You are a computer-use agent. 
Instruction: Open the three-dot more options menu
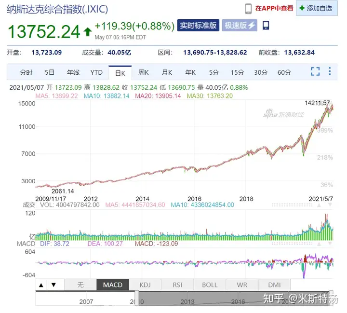point(330,71)
